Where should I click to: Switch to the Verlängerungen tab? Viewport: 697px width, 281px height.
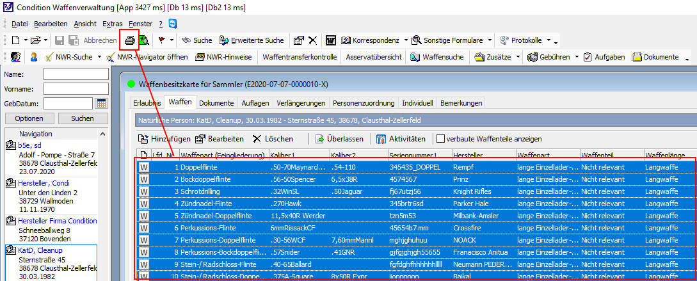[x=301, y=103]
